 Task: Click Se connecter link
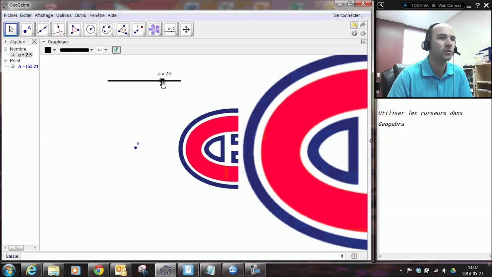349,15
